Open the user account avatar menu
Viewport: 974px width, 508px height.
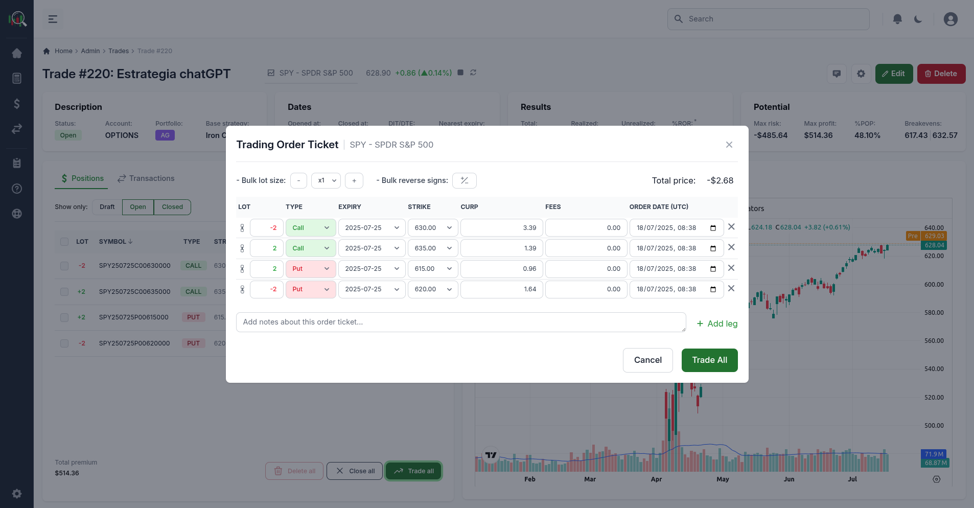tap(950, 19)
